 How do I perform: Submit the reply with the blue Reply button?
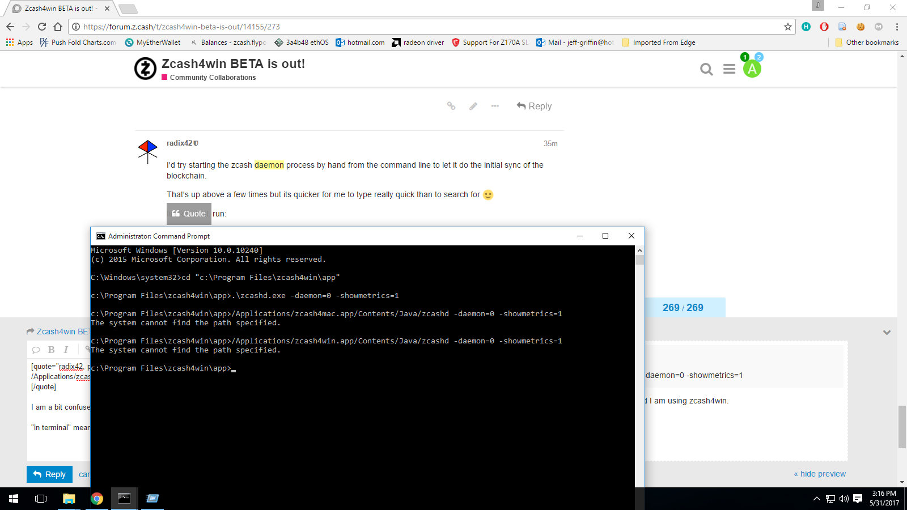49,474
